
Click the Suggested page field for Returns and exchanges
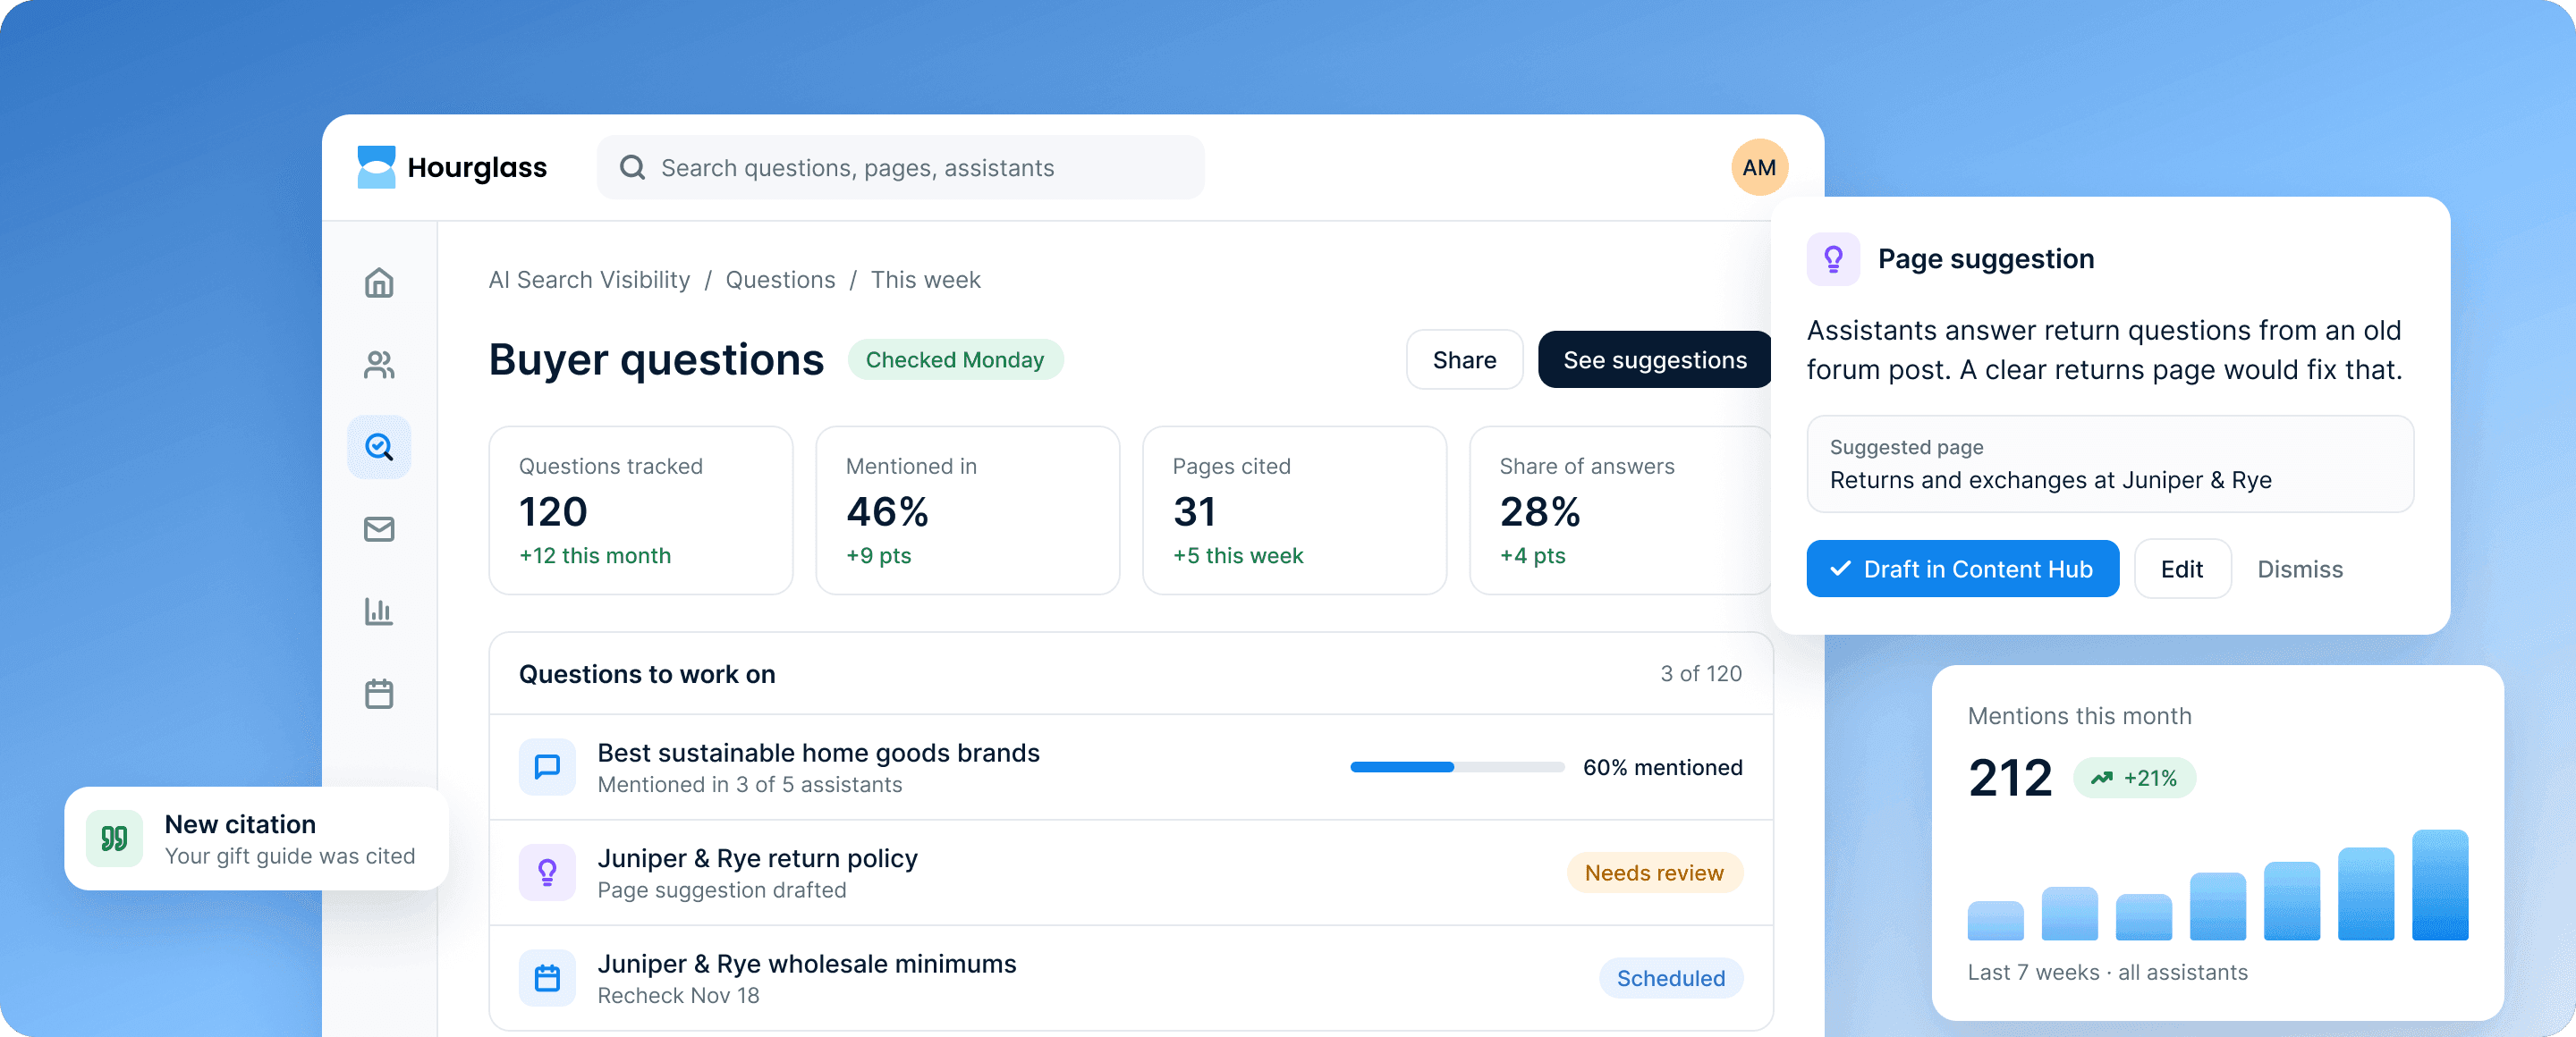point(2110,465)
